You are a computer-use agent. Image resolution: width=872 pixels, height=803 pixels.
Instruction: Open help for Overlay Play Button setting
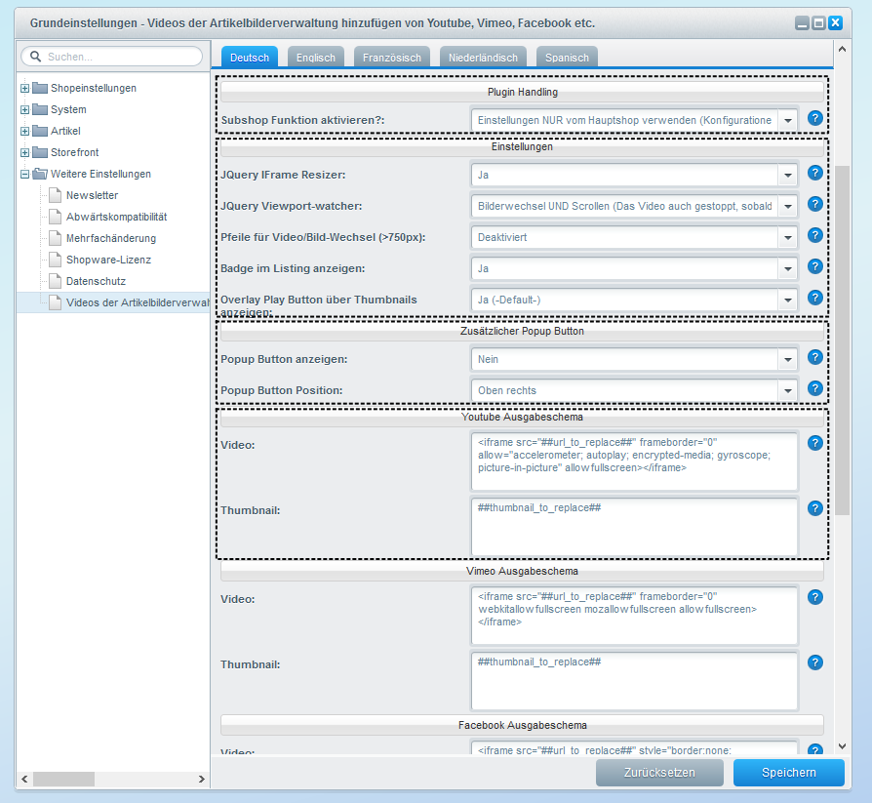[x=814, y=298]
